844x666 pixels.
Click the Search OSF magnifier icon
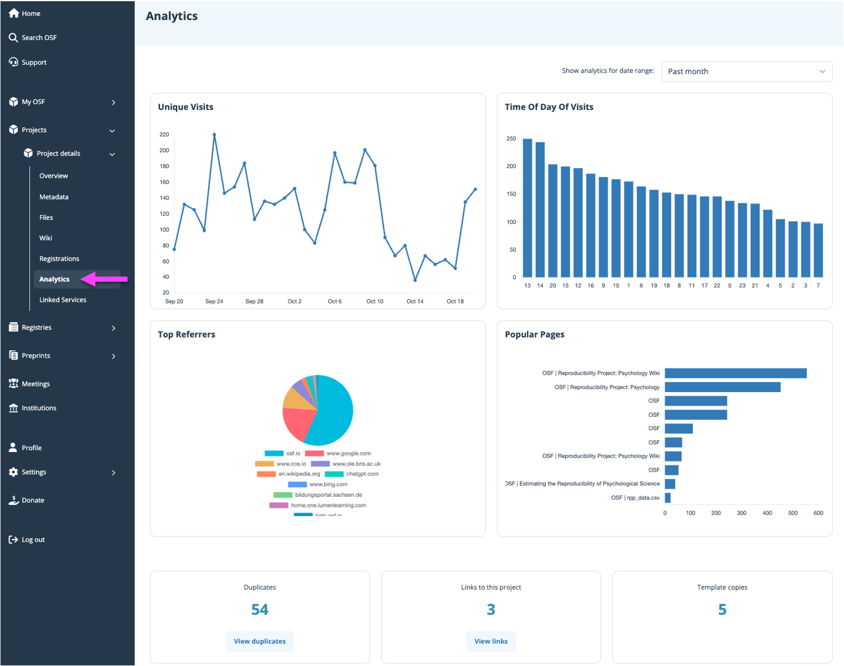pos(13,38)
